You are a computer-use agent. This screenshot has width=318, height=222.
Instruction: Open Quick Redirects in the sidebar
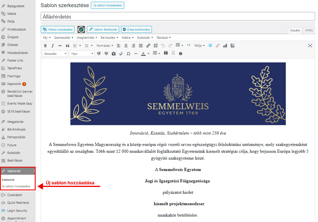click(x=18, y=203)
